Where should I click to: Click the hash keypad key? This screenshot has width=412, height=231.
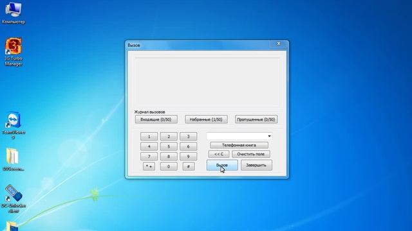189,166
